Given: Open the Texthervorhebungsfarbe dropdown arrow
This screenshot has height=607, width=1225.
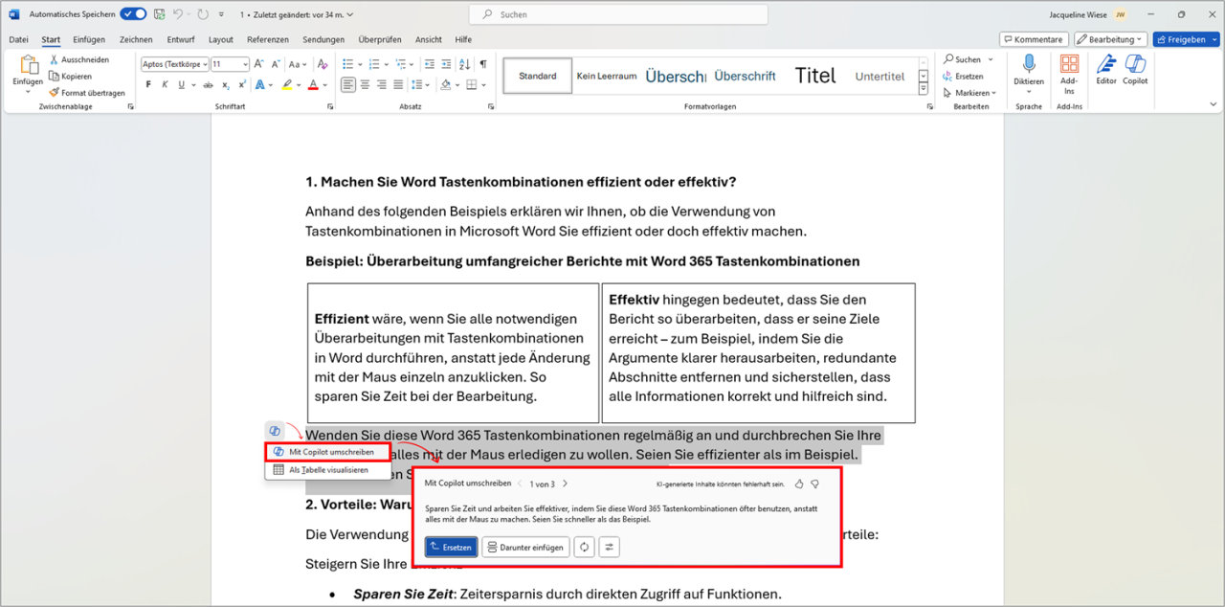Looking at the screenshot, I should click(299, 84).
